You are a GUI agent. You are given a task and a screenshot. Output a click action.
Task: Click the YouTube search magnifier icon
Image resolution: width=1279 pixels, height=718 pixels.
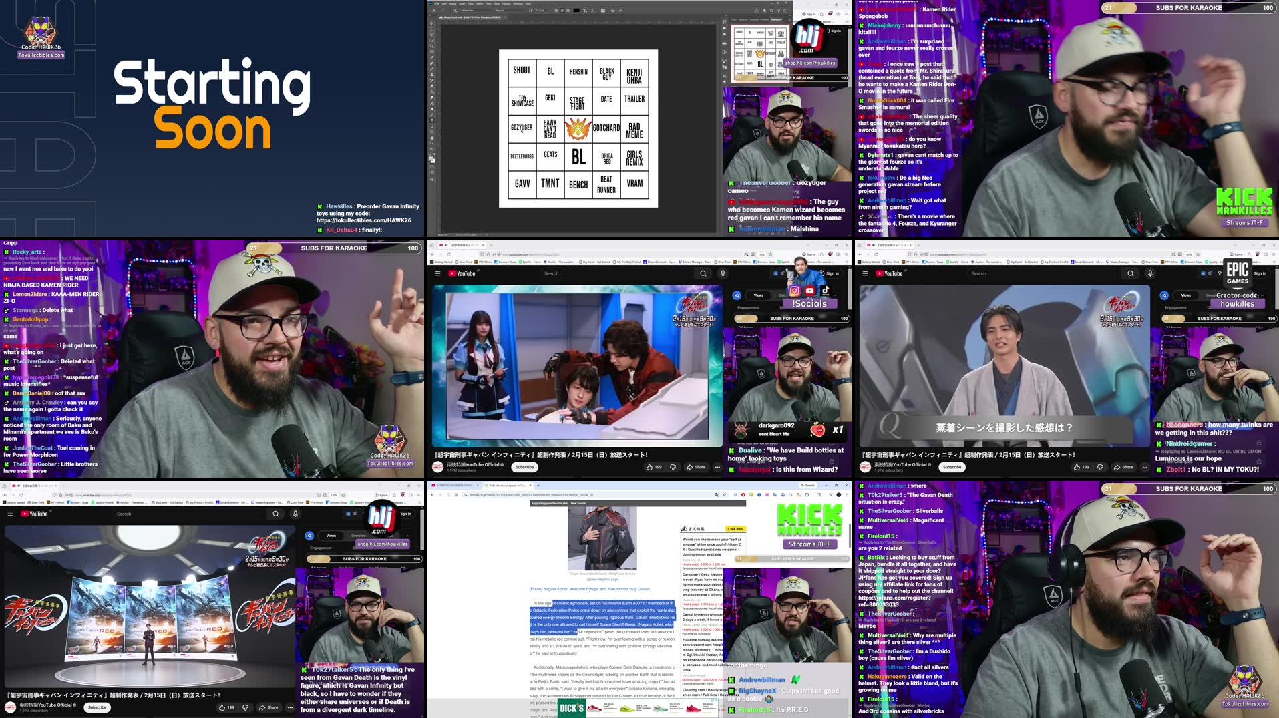coord(703,273)
